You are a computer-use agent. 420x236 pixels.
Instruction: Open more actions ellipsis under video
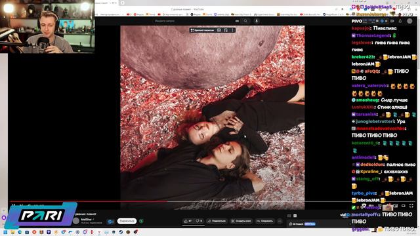pos(280,221)
